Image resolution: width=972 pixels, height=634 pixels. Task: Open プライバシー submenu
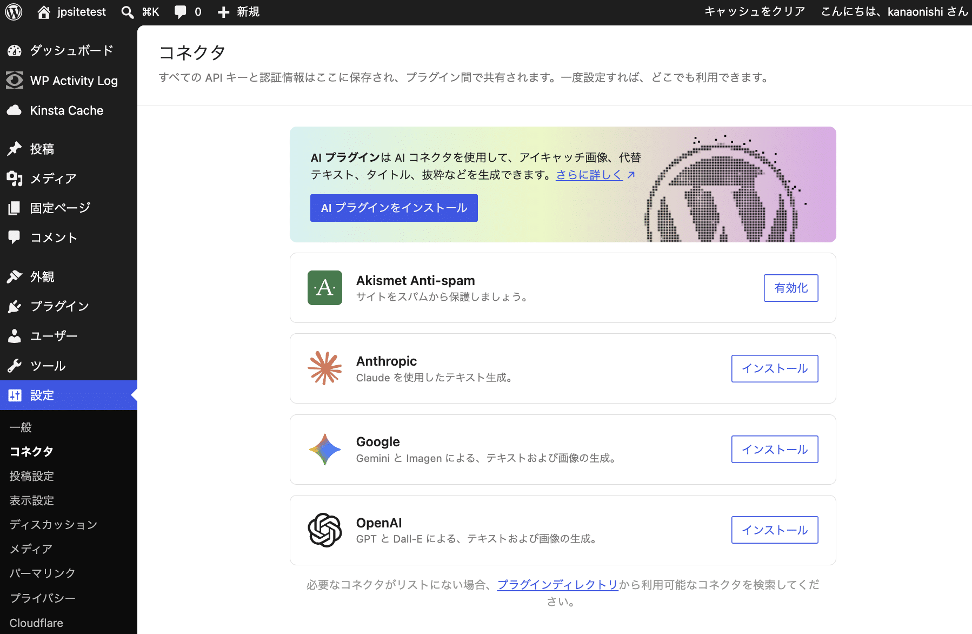click(43, 598)
